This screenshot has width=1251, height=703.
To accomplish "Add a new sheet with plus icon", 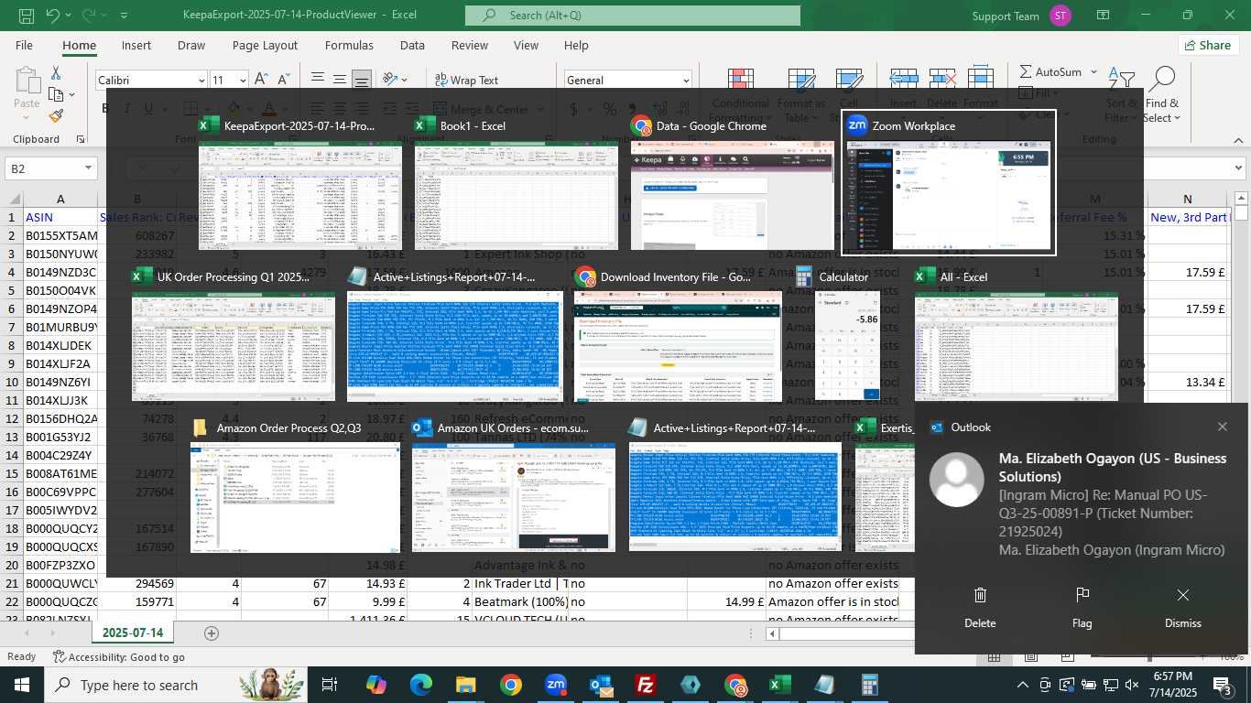I will coord(212,633).
